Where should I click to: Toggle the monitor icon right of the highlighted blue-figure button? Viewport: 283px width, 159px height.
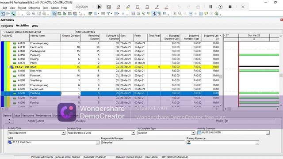click(x=159, y=14)
